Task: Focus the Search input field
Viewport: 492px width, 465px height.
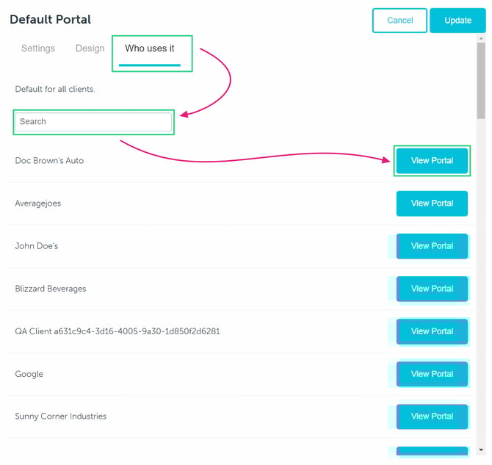Action: click(x=93, y=122)
